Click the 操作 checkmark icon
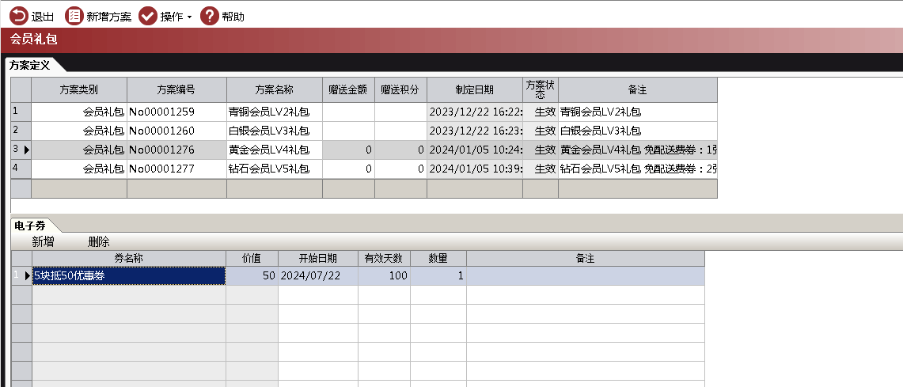 point(148,16)
